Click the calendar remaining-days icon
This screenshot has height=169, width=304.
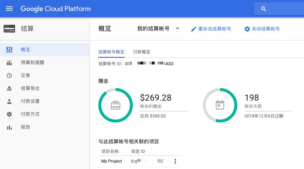(220, 105)
